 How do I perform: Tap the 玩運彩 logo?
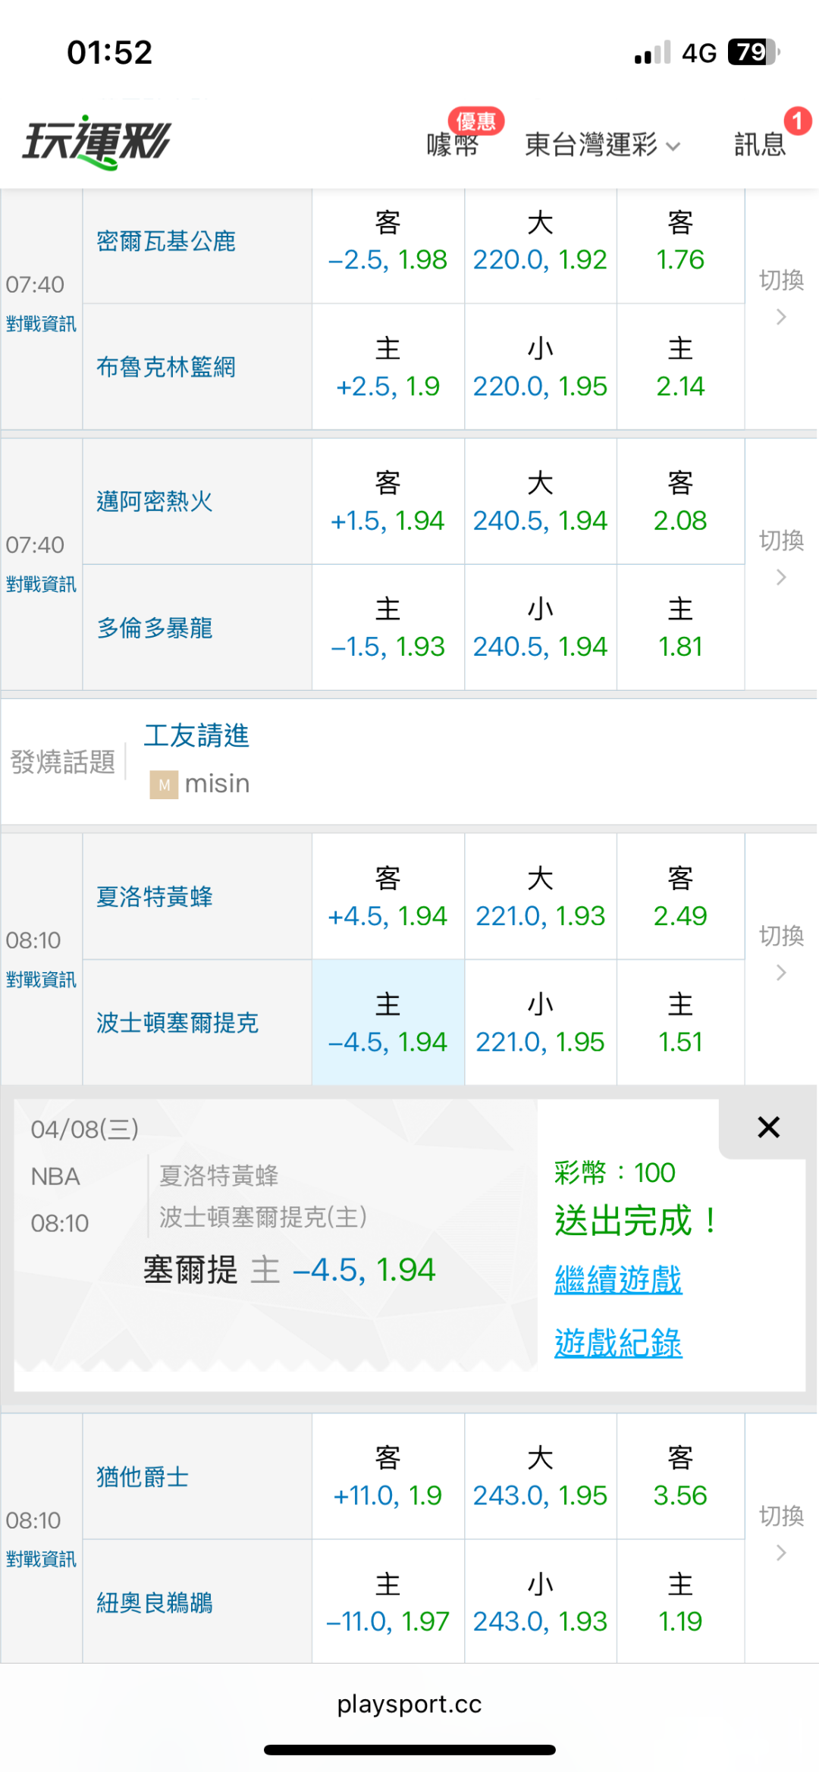[x=97, y=142]
